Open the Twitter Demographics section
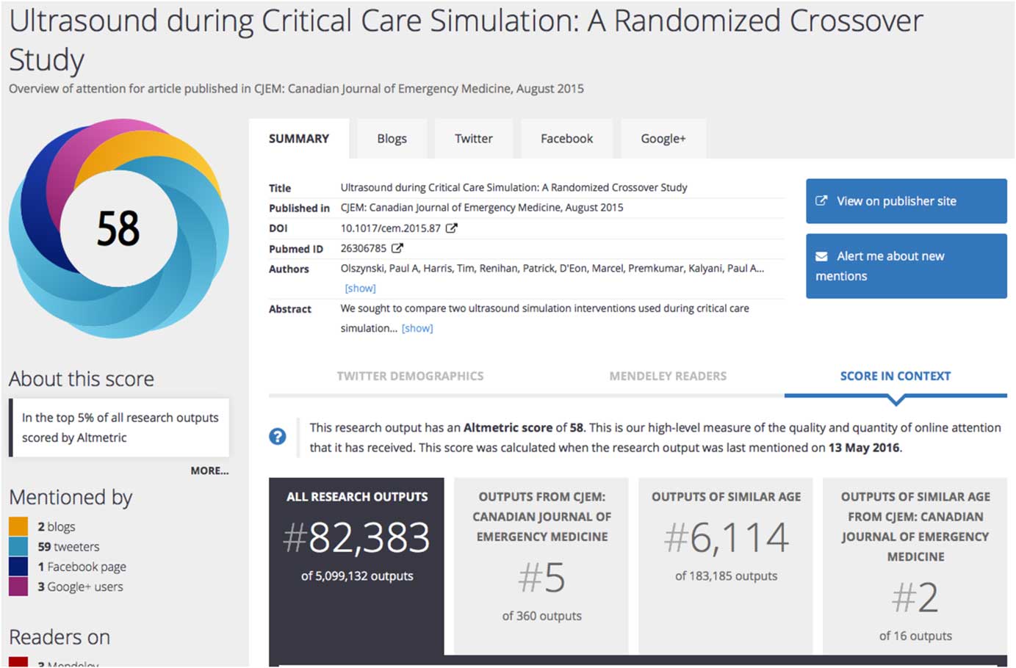This screenshot has width=1016, height=668. [x=410, y=376]
